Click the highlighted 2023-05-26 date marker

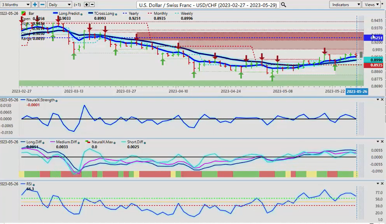click(357, 91)
